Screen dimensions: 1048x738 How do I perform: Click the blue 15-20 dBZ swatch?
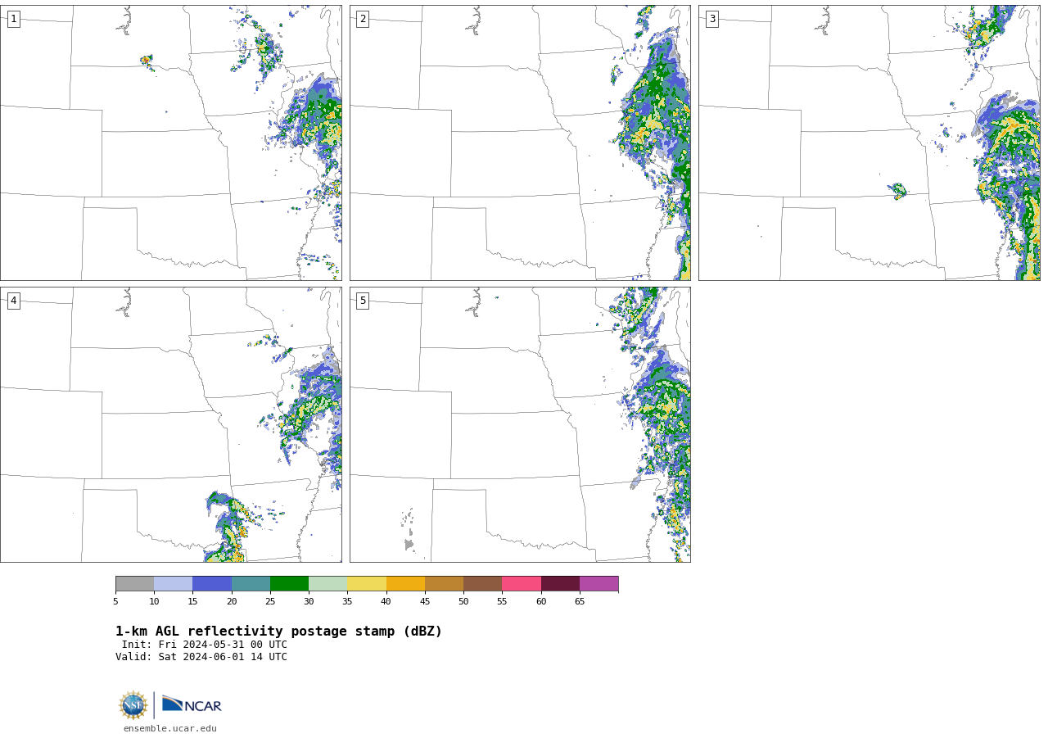pos(212,583)
